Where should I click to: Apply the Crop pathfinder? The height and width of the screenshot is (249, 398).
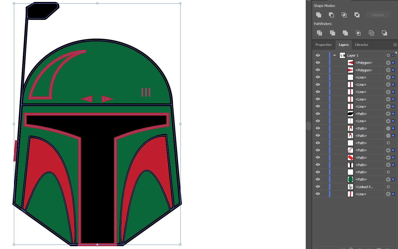tap(358, 33)
